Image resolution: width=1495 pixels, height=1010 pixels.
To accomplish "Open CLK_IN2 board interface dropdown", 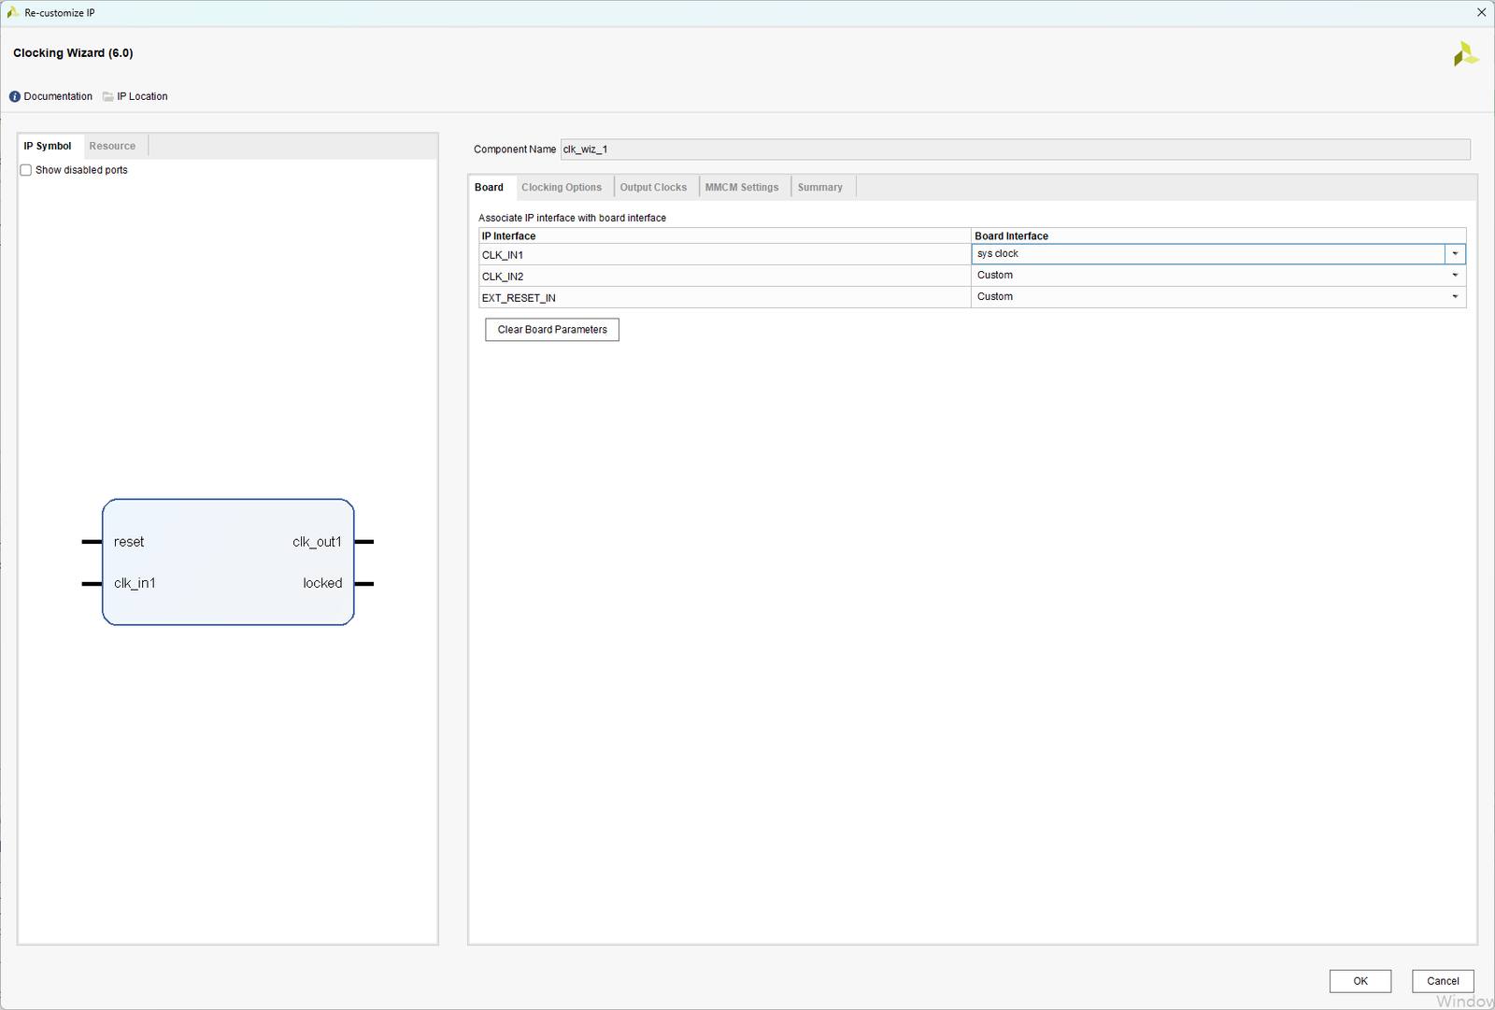I will click(1455, 276).
